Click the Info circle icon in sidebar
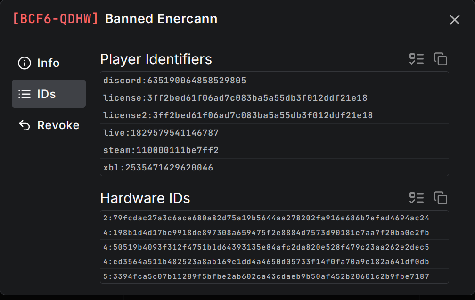Viewport: 475px width, 300px height. [24, 63]
